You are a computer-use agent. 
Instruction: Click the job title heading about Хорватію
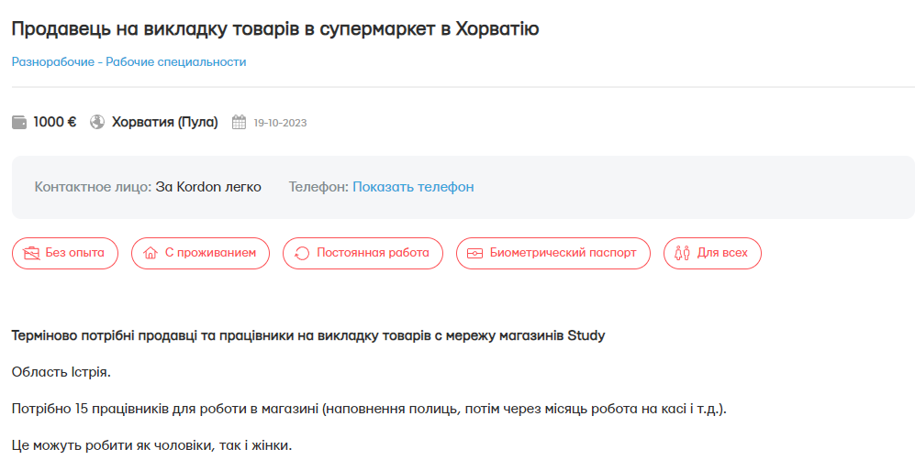tap(275, 28)
